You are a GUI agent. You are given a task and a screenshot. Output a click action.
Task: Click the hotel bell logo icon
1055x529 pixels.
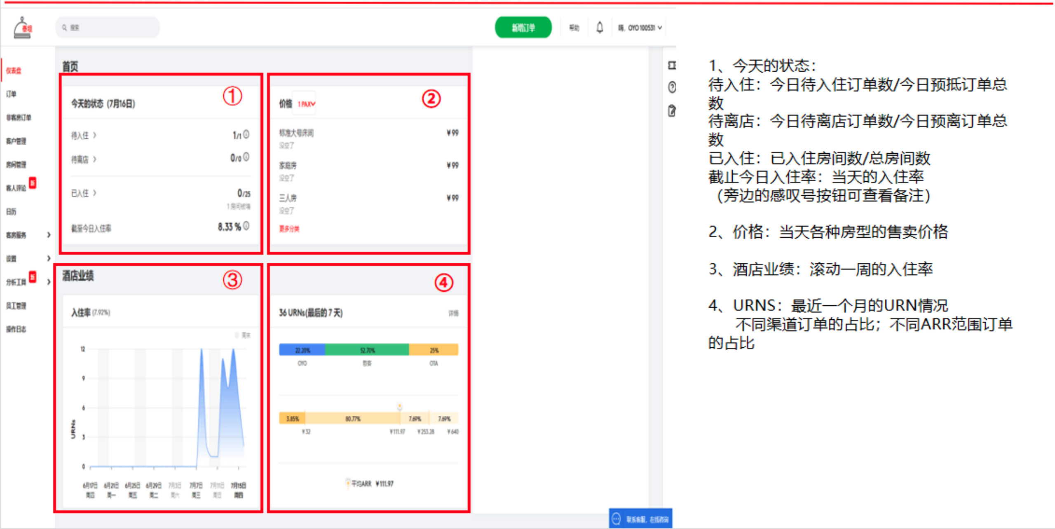[22, 28]
